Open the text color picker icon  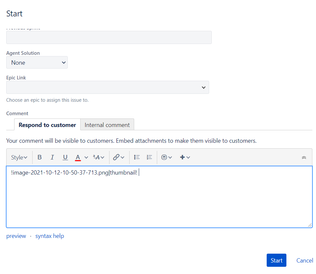click(78, 157)
